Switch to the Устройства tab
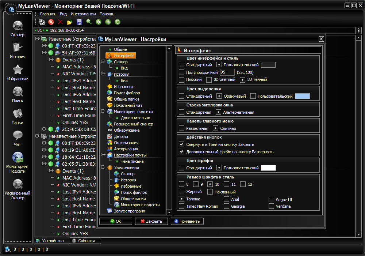The image size is (365, 256). tap(52, 241)
